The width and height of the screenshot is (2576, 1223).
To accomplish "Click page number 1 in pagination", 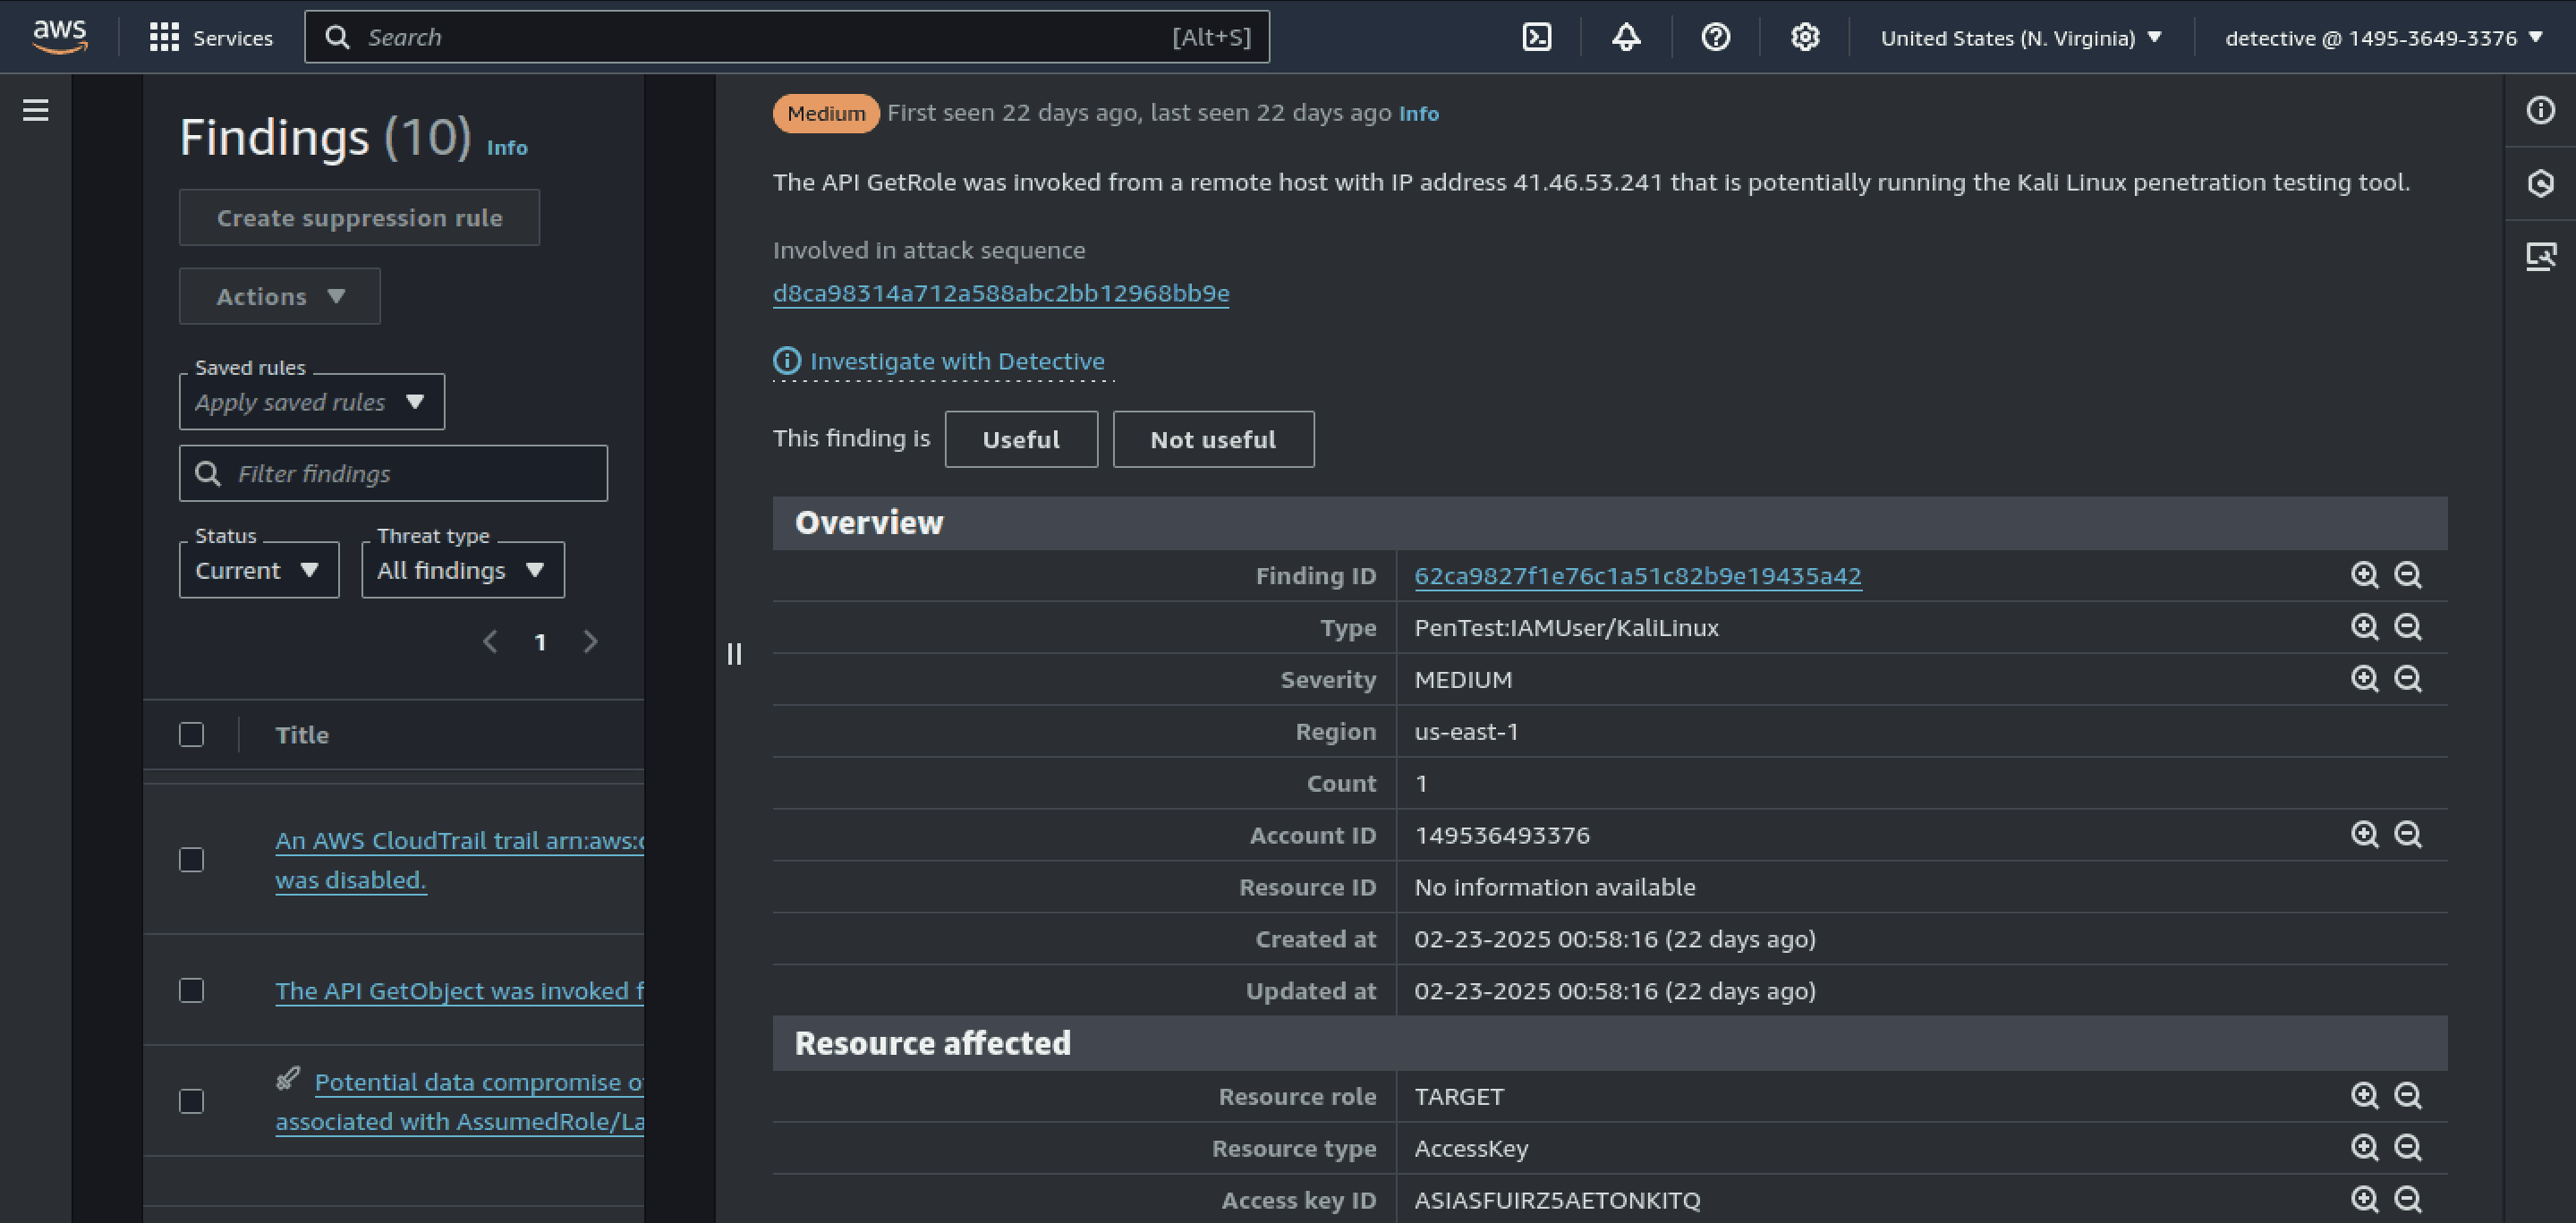I will pos(540,642).
